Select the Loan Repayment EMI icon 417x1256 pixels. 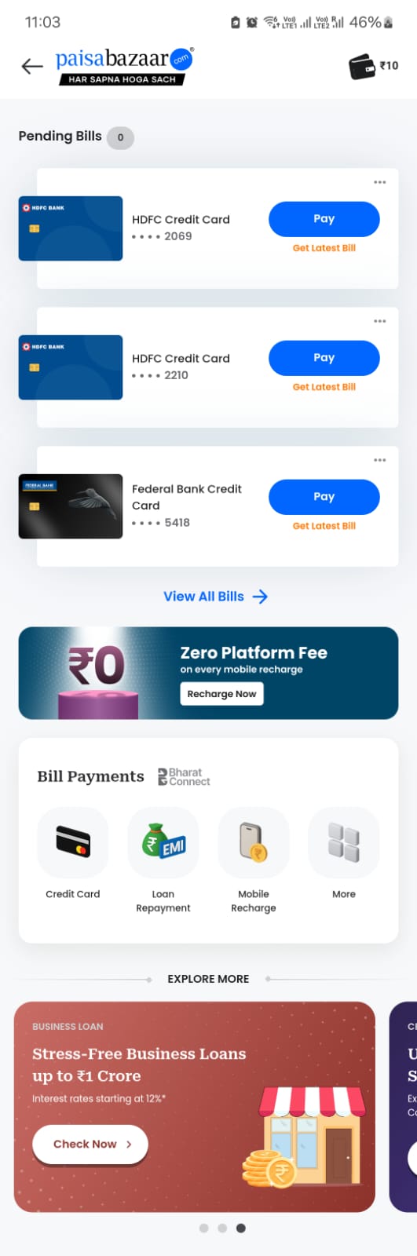(163, 842)
